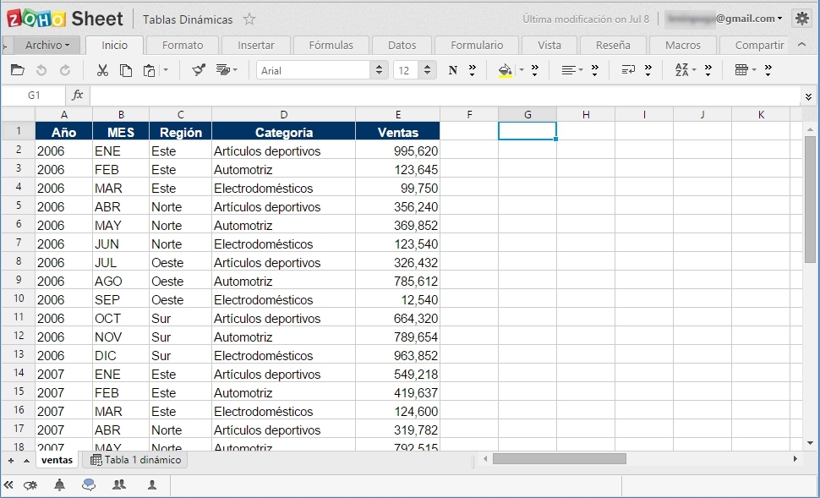Activate the Format Painter brush

[x=199, y=70]
